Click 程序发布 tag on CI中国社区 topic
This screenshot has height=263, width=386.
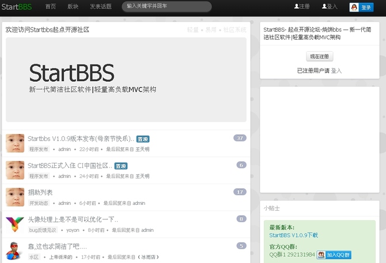click(x=39, y=176)
